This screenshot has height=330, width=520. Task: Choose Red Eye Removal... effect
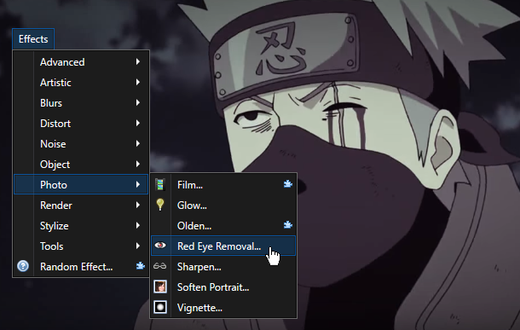[x=223, y=246]
